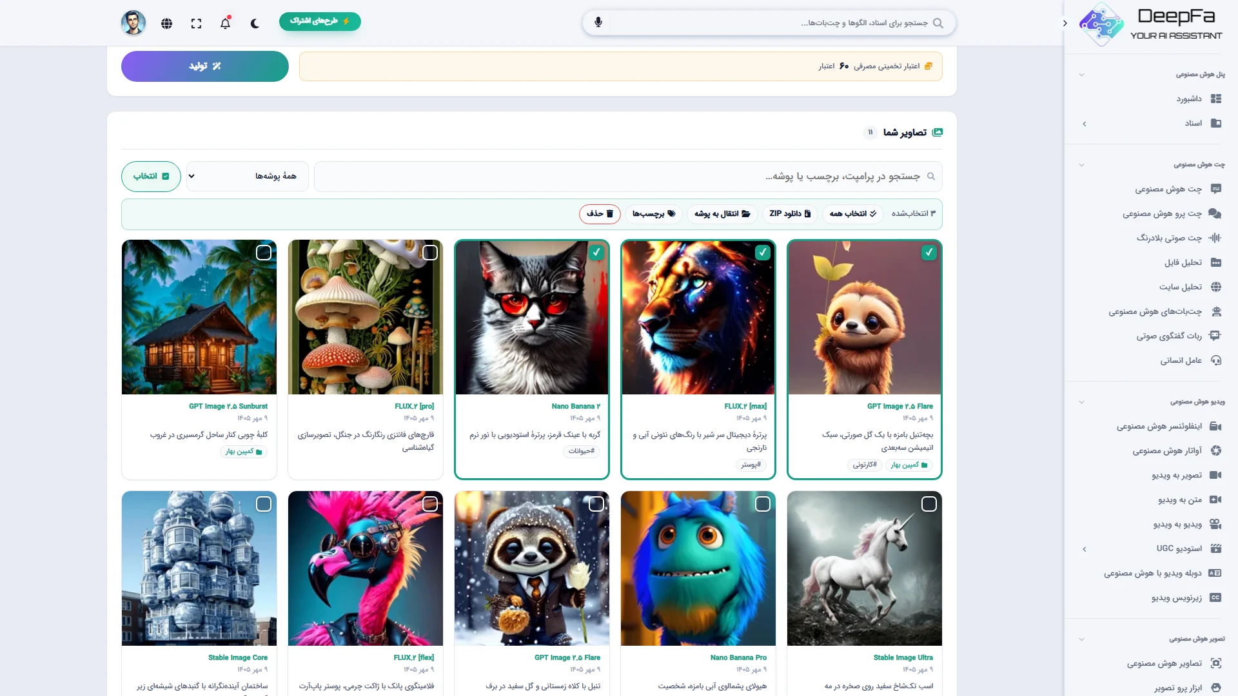Enter fullscreen mode icon
Image resolution: width=1238 pixels, height=696 pixels.
coord(197,23)
